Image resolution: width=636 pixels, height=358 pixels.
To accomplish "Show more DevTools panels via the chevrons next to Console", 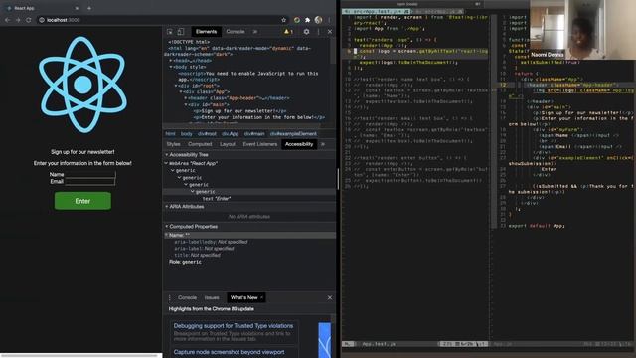I will [255, 31].
